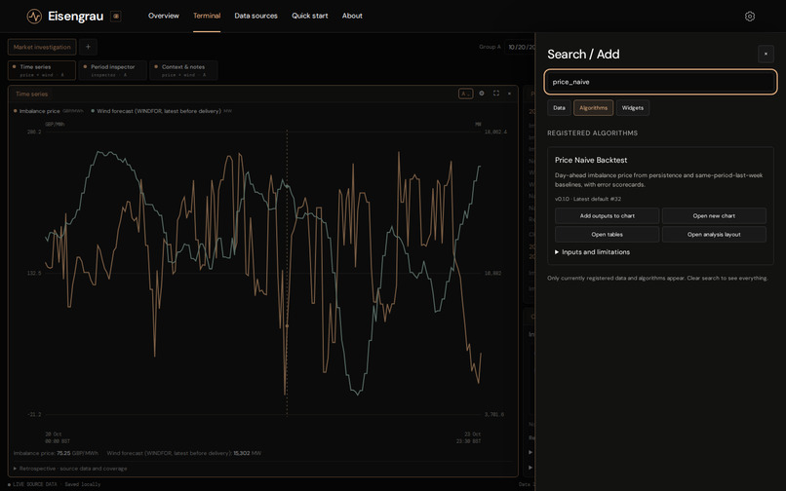The width and height of the screenshot is (786, 491).
Task: Toggle the Wind forecast legend series
Action: (x=162, y=111)
